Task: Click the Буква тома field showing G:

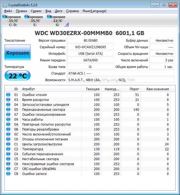Action: point(91,67)
